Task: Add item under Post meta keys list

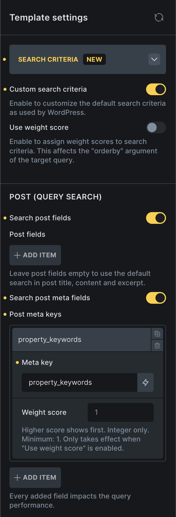Action: point(35,477)
